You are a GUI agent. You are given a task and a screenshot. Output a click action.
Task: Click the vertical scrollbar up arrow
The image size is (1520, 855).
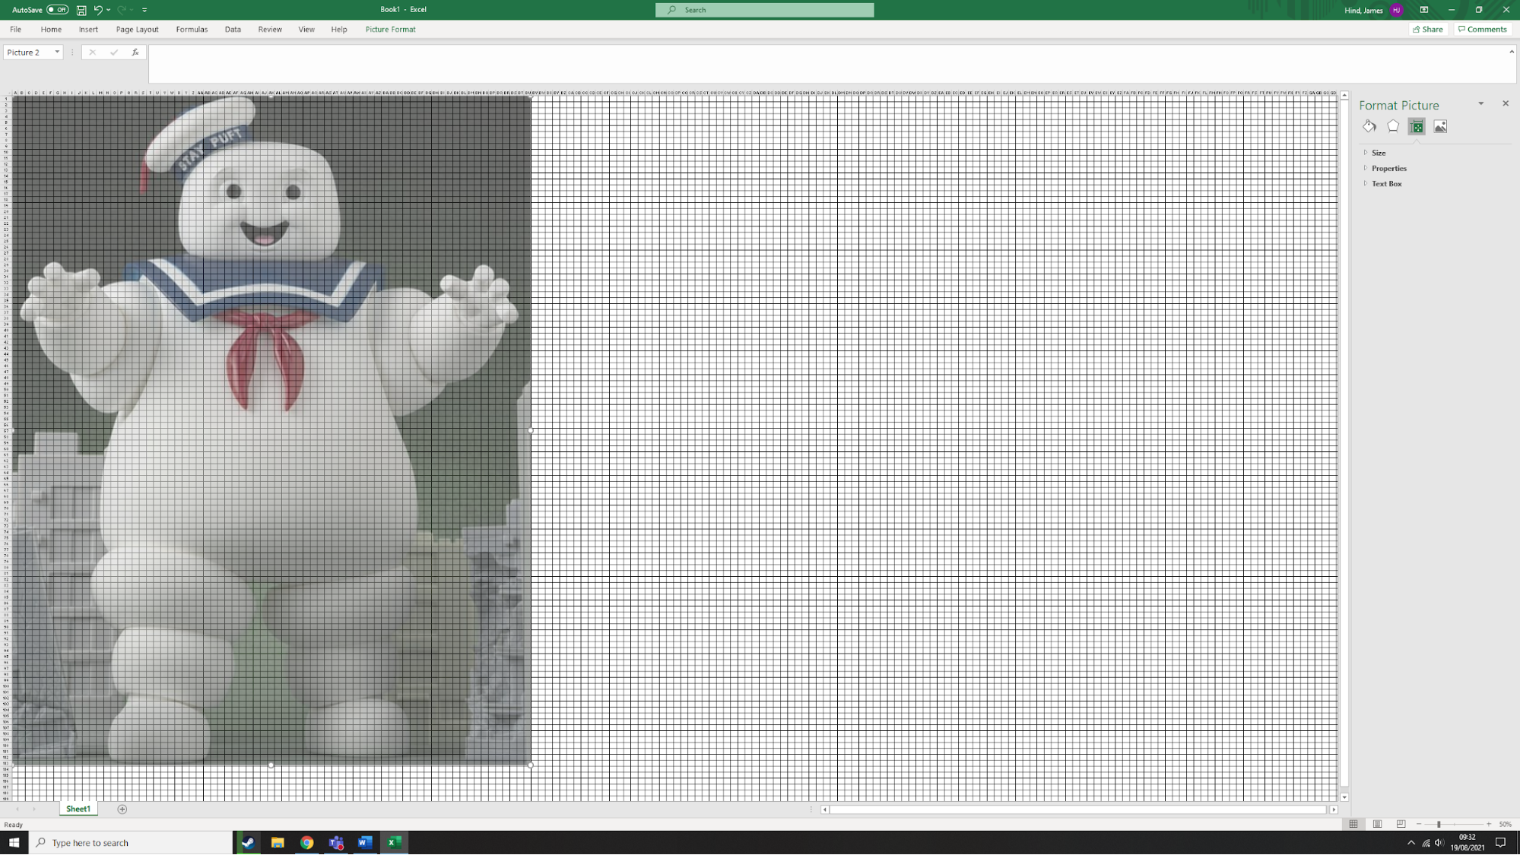click(1344, 95)
